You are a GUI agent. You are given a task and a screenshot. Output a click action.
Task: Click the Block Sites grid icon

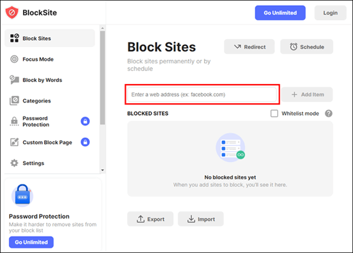[14, 38]
